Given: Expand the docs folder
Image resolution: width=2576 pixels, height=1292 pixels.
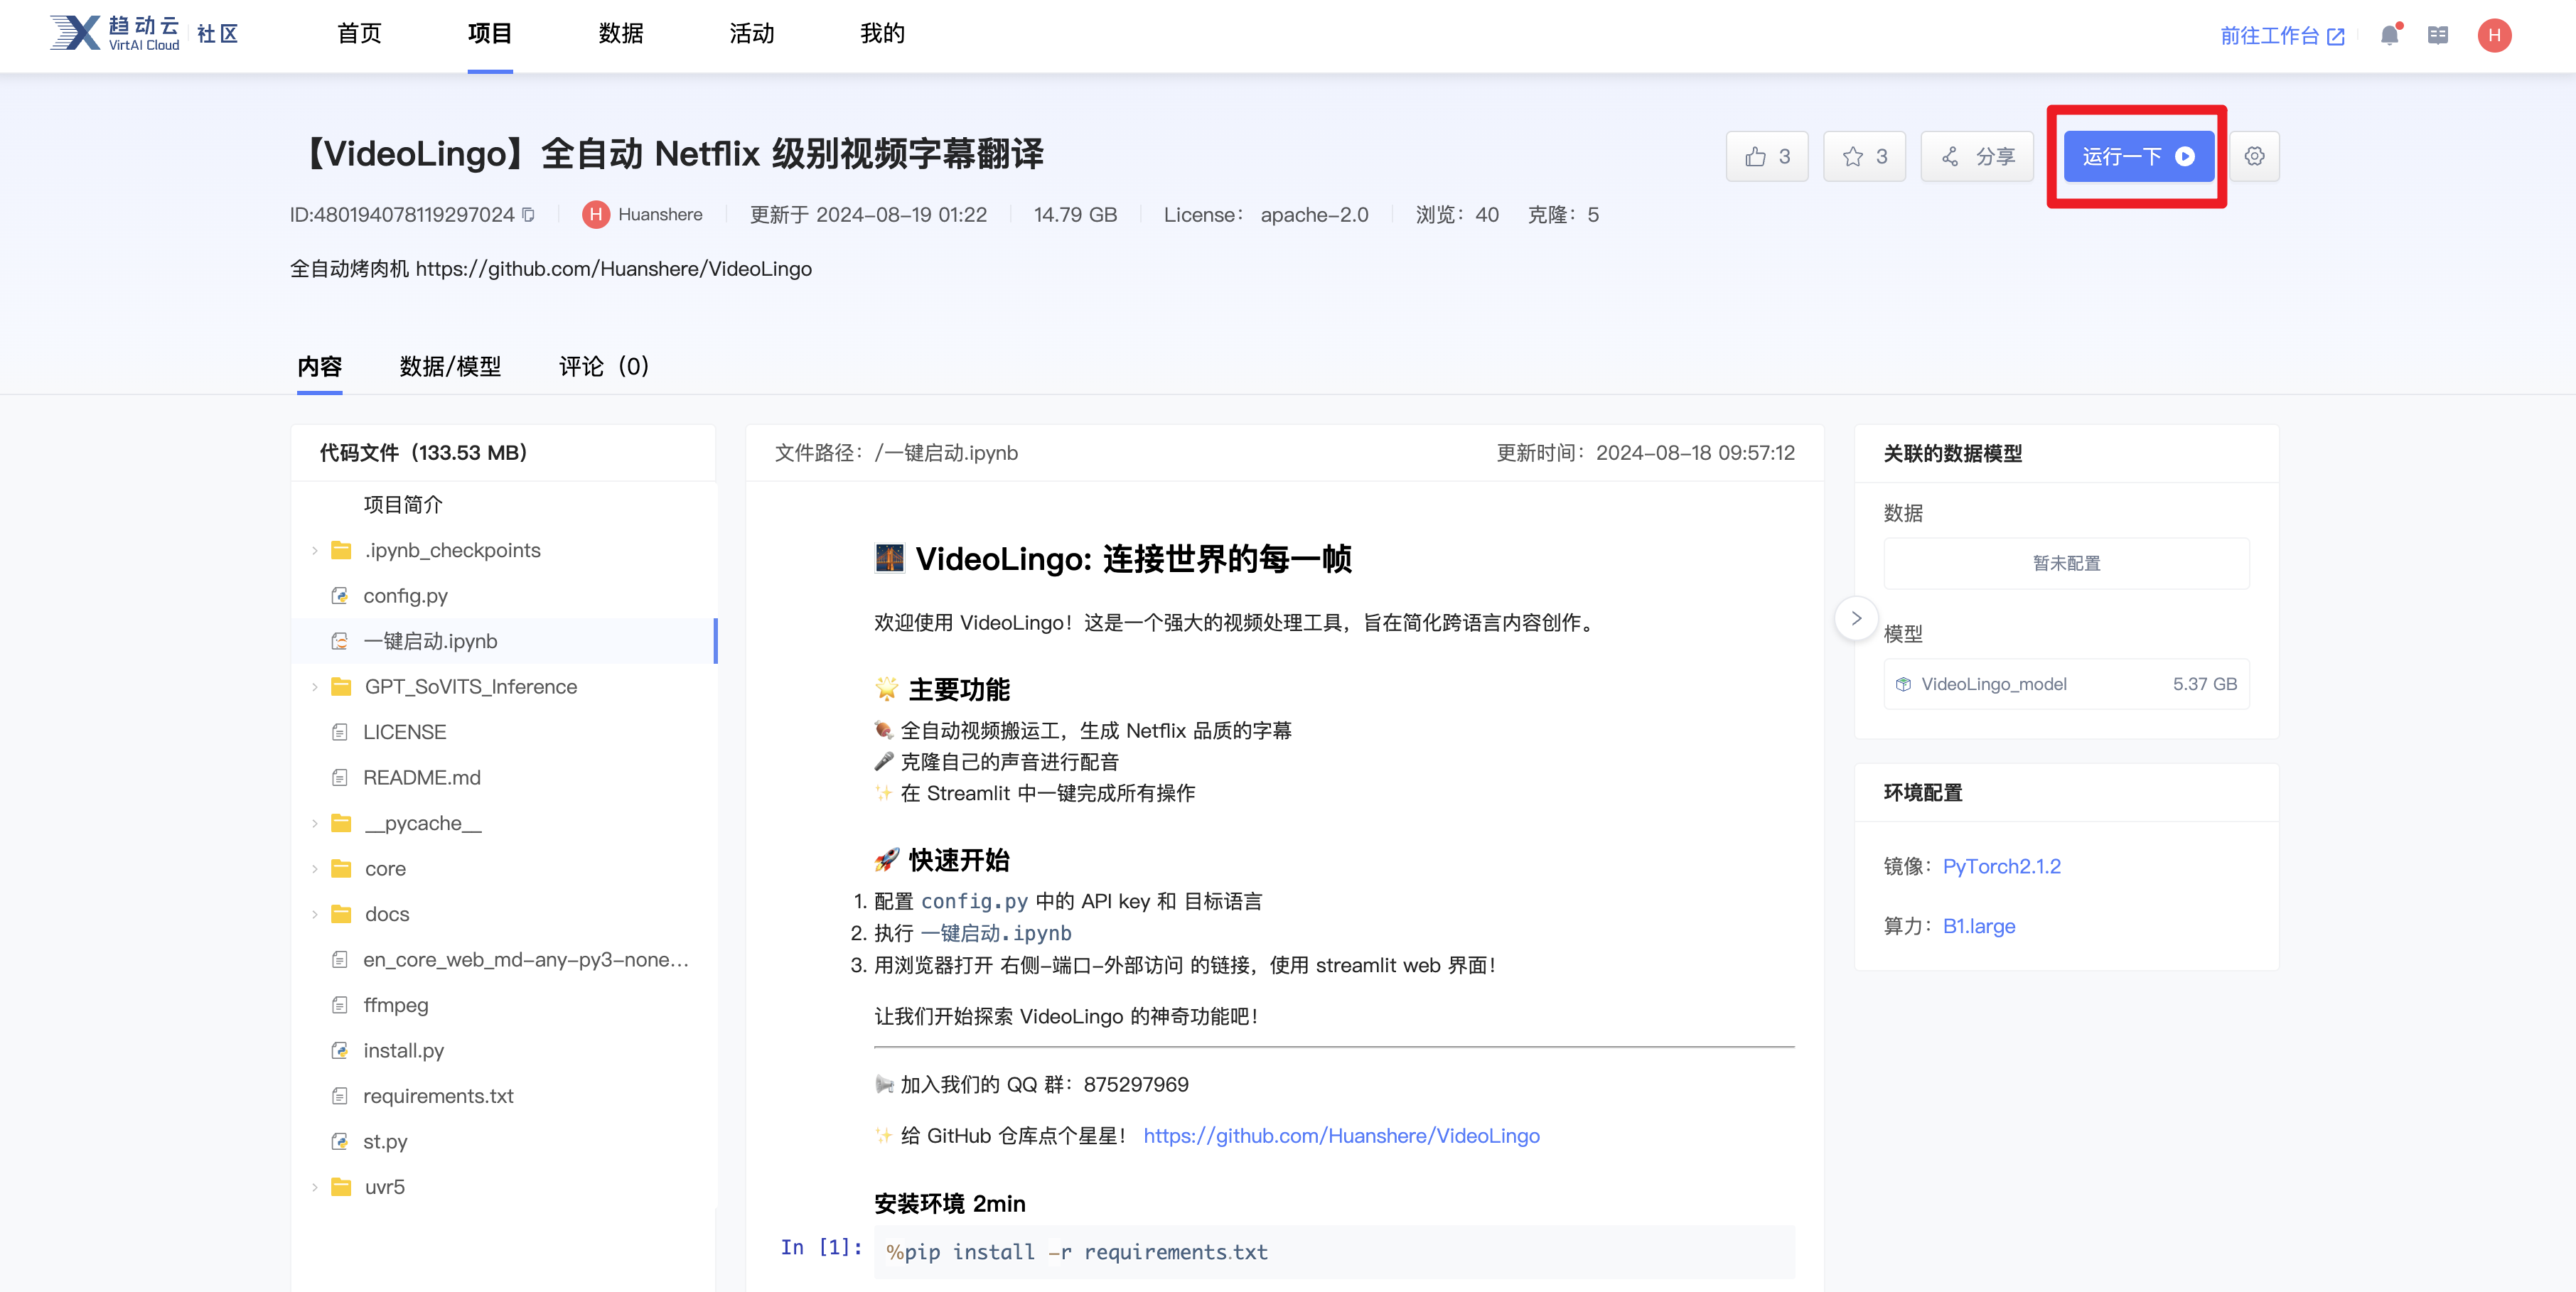Looking at the screenshot, I should point(314,914).
